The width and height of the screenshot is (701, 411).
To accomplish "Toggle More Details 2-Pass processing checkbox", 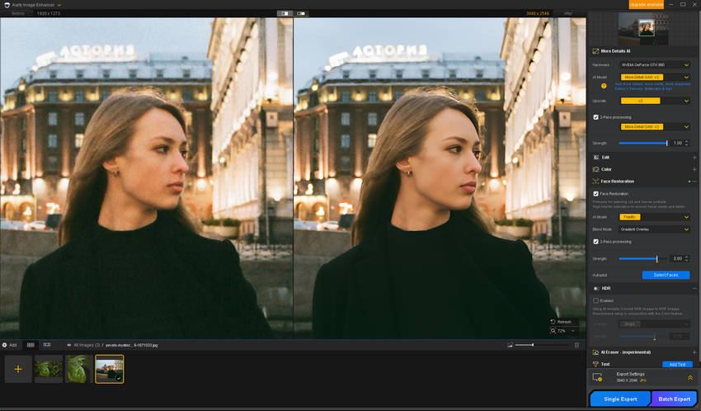I will coord(596,117).
